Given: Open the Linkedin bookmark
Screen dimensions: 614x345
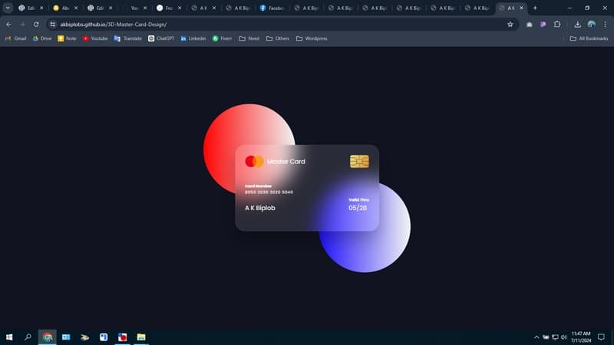Looking at the screenshot, I should pyautogui.click(x=193, y=38).
